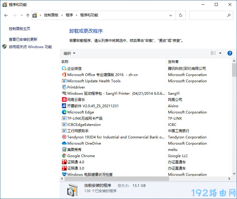Click the 美图秀秀 program icon
237x199 pixels.
64,150
